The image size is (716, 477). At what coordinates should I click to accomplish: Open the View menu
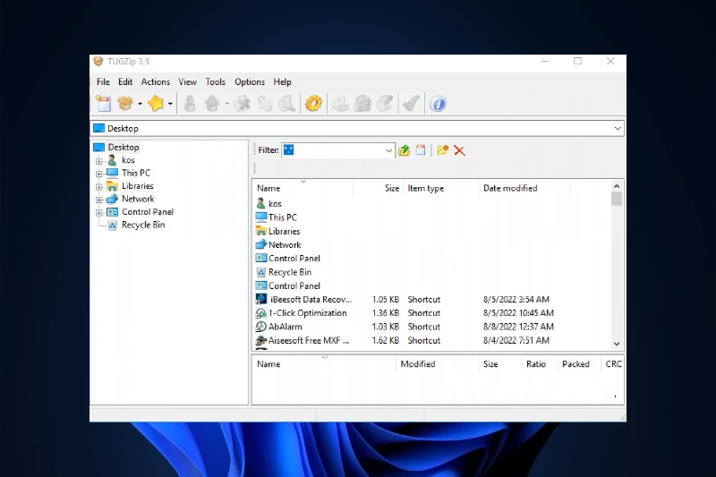click(x=187, y=81)
